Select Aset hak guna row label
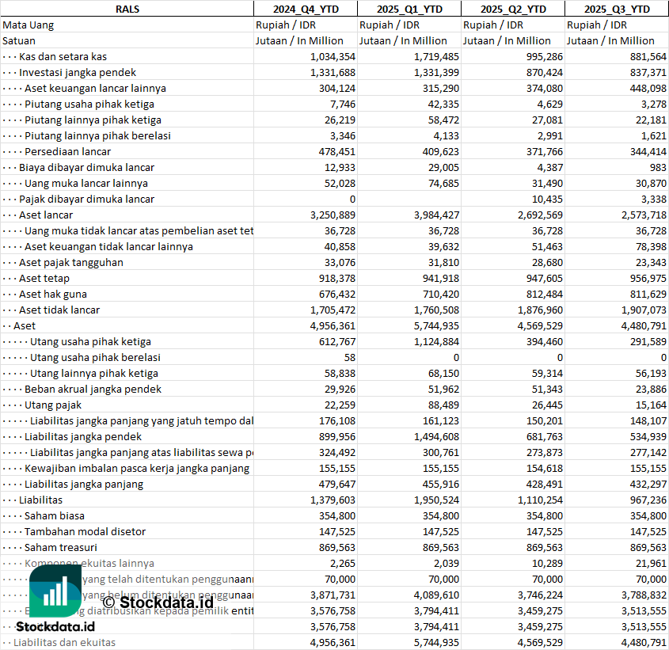This screenshot has width=669, height=650. (x=52, y=294)
